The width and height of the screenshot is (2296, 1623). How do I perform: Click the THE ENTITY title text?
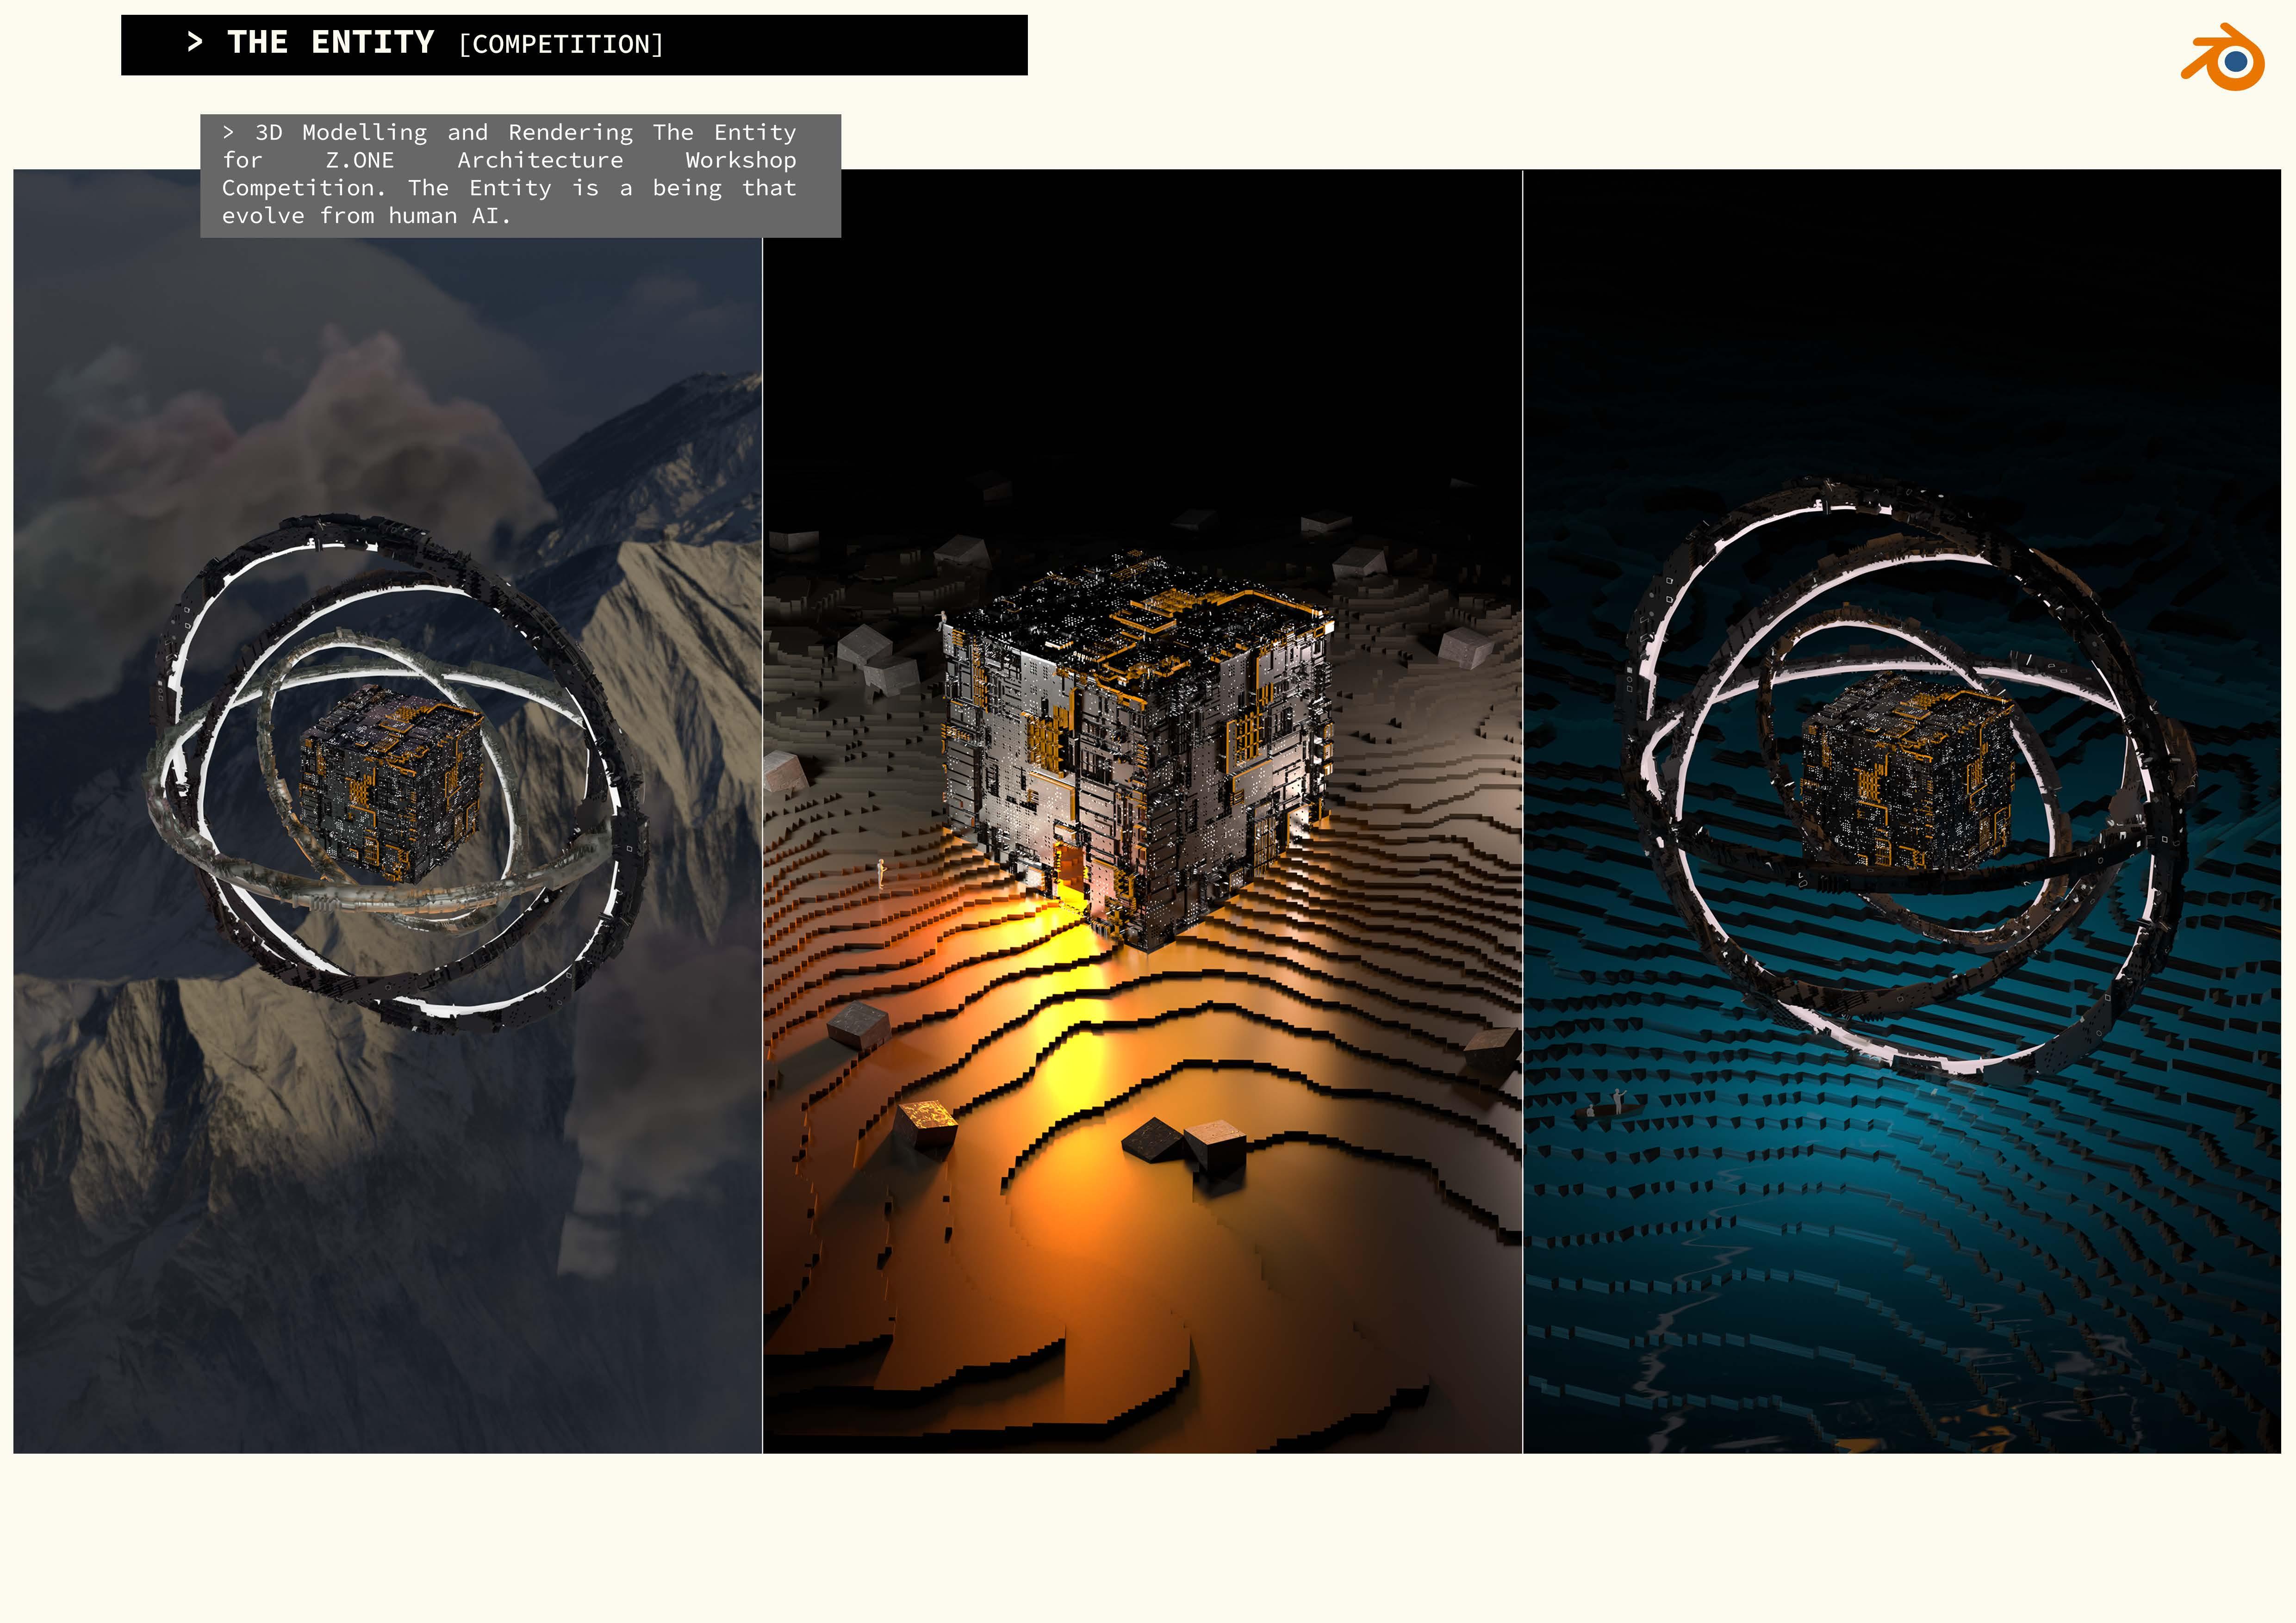tap(330, 43)
